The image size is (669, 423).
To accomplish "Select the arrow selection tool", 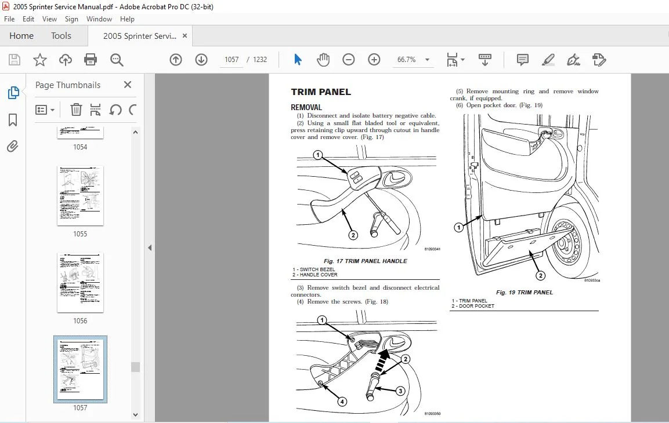I will click(298, 60).
